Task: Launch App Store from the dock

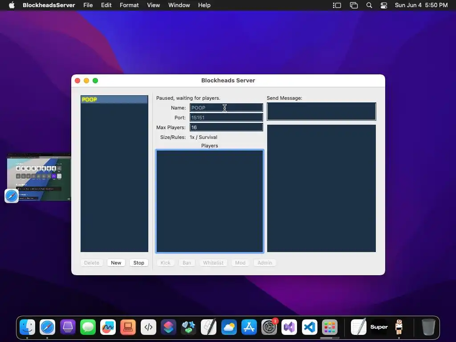Action: tap(249, 327)
